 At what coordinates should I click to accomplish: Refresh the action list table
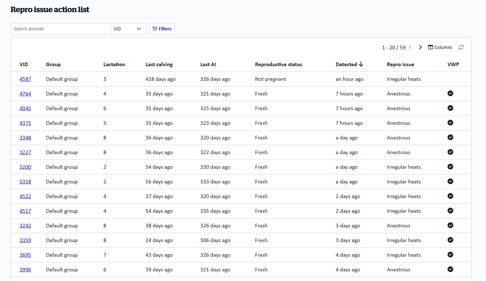coord(461,47)
